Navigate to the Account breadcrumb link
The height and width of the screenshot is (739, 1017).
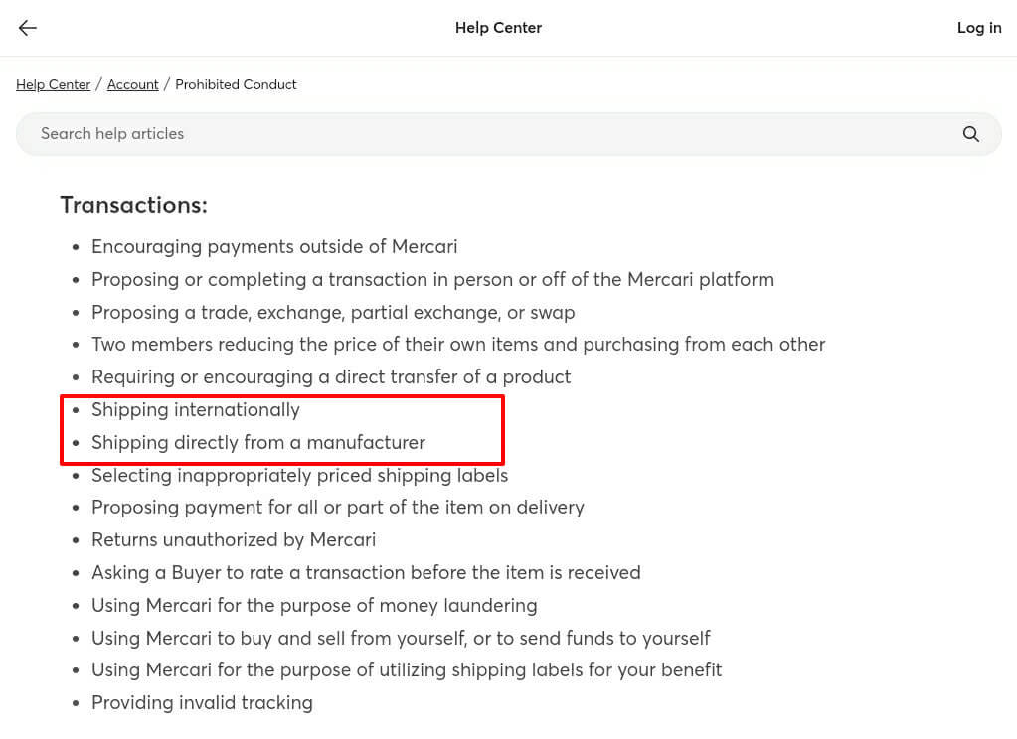coord(132,84)
